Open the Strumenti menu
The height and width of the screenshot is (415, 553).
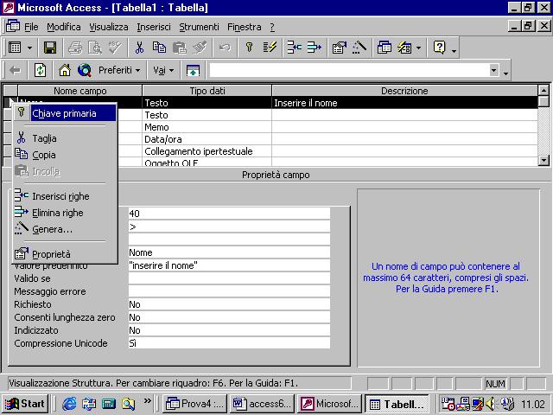[199, 27]
